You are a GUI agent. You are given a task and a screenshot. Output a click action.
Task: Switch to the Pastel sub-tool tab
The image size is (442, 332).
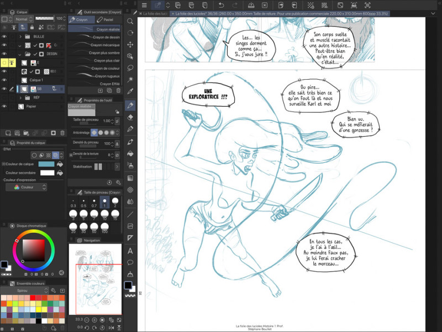point(108,19)
